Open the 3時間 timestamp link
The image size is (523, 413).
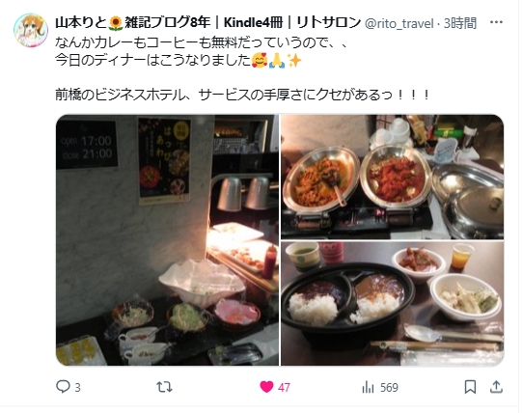pos(459,23)
